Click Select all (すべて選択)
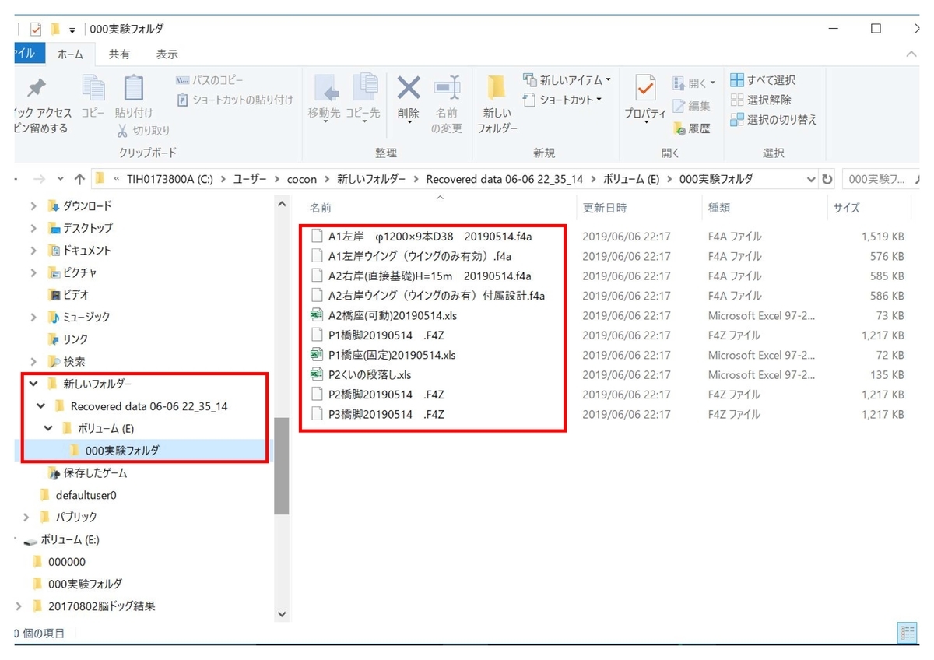The width and height of the screenshot is (934, 660). [x=763, y=80]
